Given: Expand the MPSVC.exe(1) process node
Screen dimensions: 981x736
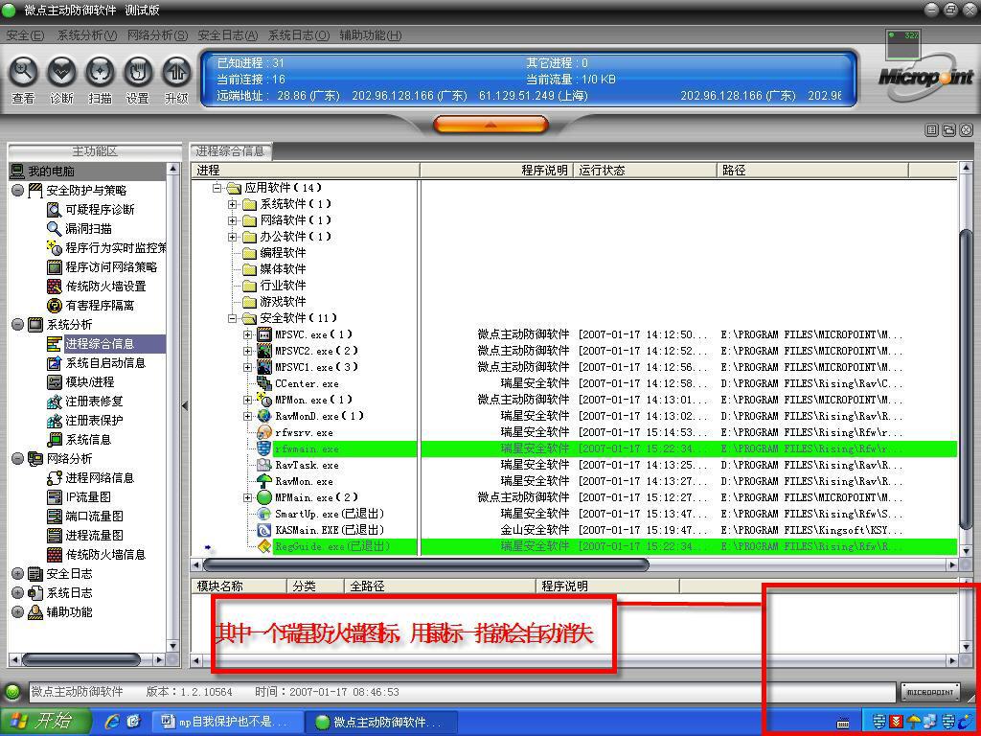Looking at the screenshot, I should [248, 334].
